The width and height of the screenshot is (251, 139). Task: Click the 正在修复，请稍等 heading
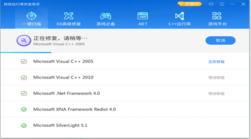point(60,38)
